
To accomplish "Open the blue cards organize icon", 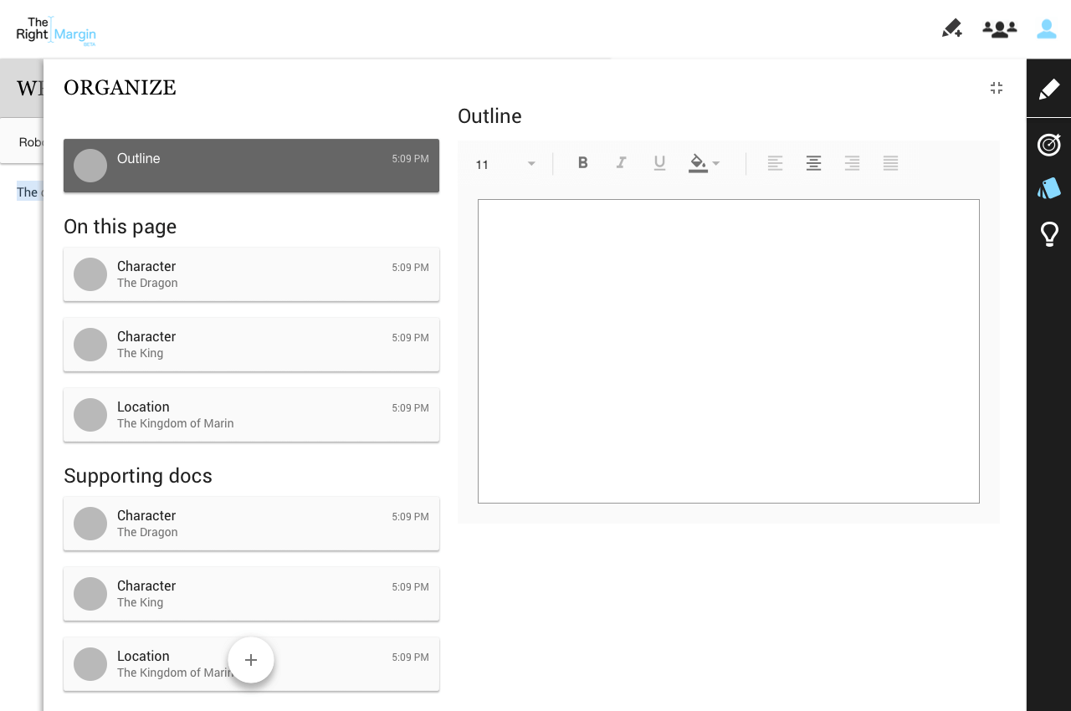I will coord(1048,189).
